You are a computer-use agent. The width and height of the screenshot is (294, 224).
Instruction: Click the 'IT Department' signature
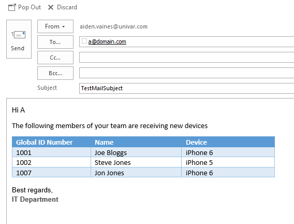point(35,200)
